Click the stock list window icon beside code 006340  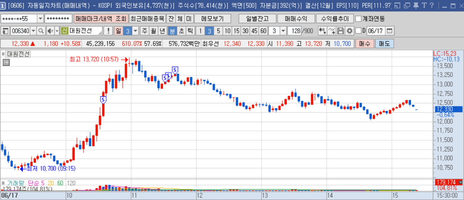5,31
